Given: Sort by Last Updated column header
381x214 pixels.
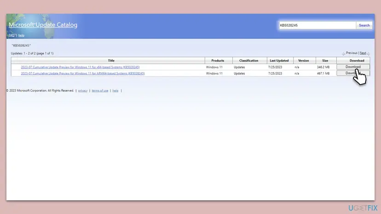Looking at the screenshot, I should click(x=279, y=61).
